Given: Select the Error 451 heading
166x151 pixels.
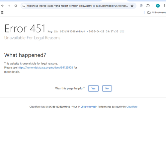Looking at the screenshot, I should [x=25, y=28].
